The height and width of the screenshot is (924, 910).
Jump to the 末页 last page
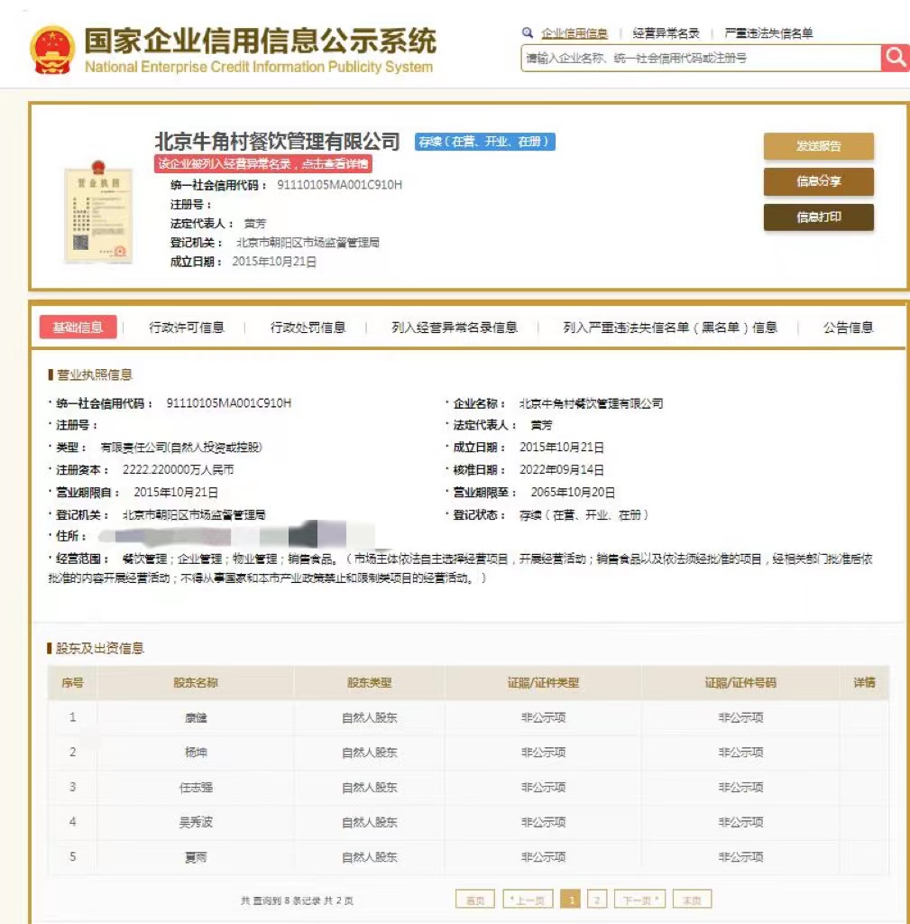click(692, 900)
